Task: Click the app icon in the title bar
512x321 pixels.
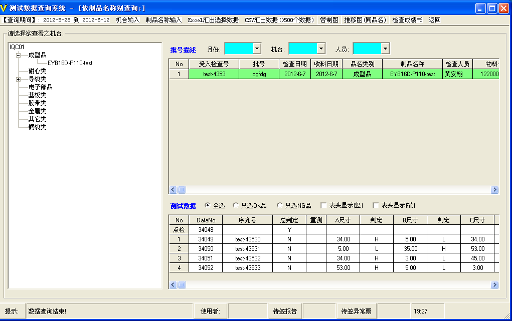Action: [5, 8]
